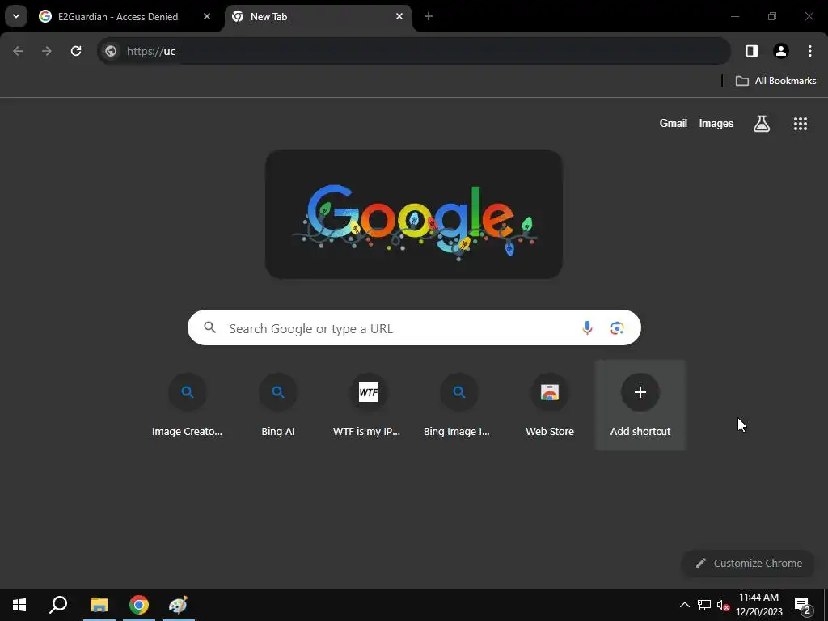Click the Search Google or type a URL box
The height and width of the screenshot is (621, 828).
pyautogui.click(x=414, y=328)
